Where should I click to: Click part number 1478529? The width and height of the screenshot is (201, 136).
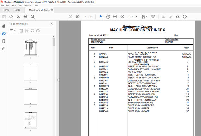102,54
